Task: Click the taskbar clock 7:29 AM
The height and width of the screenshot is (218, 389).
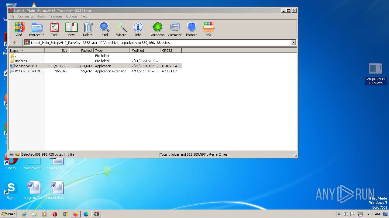Action: (x=374, y=214)
